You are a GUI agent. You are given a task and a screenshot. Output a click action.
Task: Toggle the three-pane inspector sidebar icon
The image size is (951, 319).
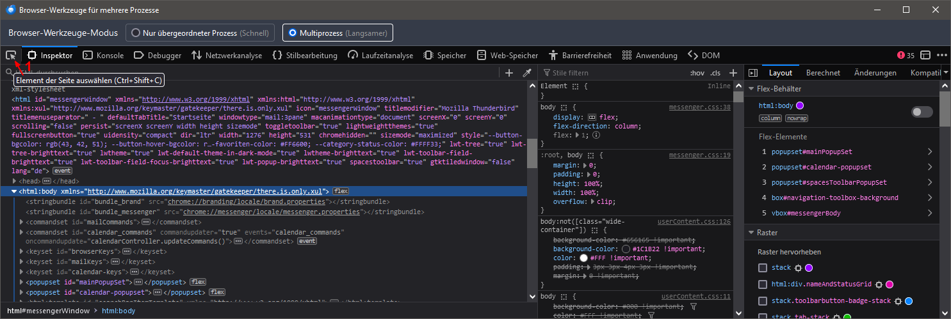coord(753,73)
